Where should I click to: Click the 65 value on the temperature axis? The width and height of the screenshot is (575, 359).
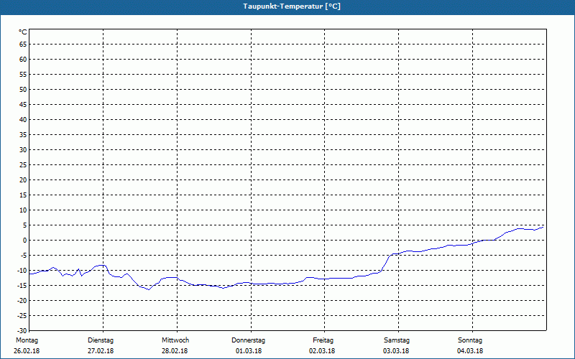pyautogui.click(x=23, y=45)
